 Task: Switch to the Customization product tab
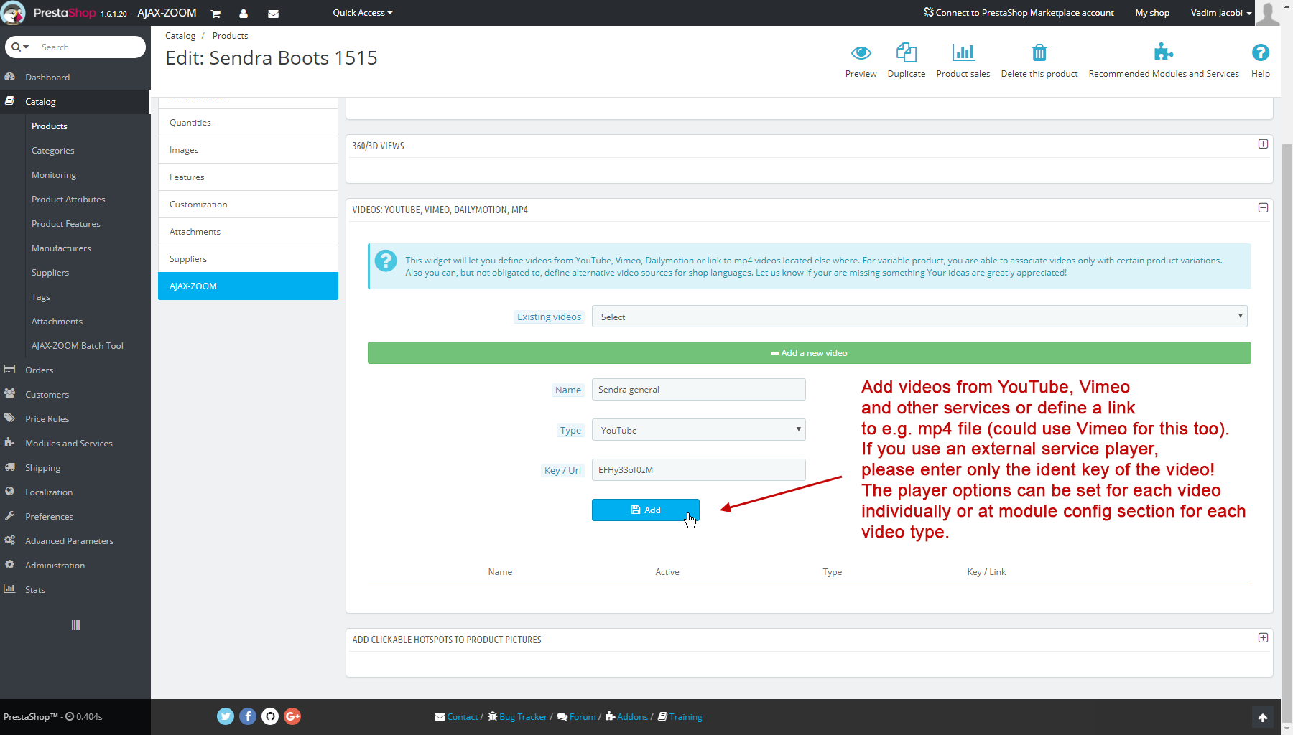click(x=248, y=205)
